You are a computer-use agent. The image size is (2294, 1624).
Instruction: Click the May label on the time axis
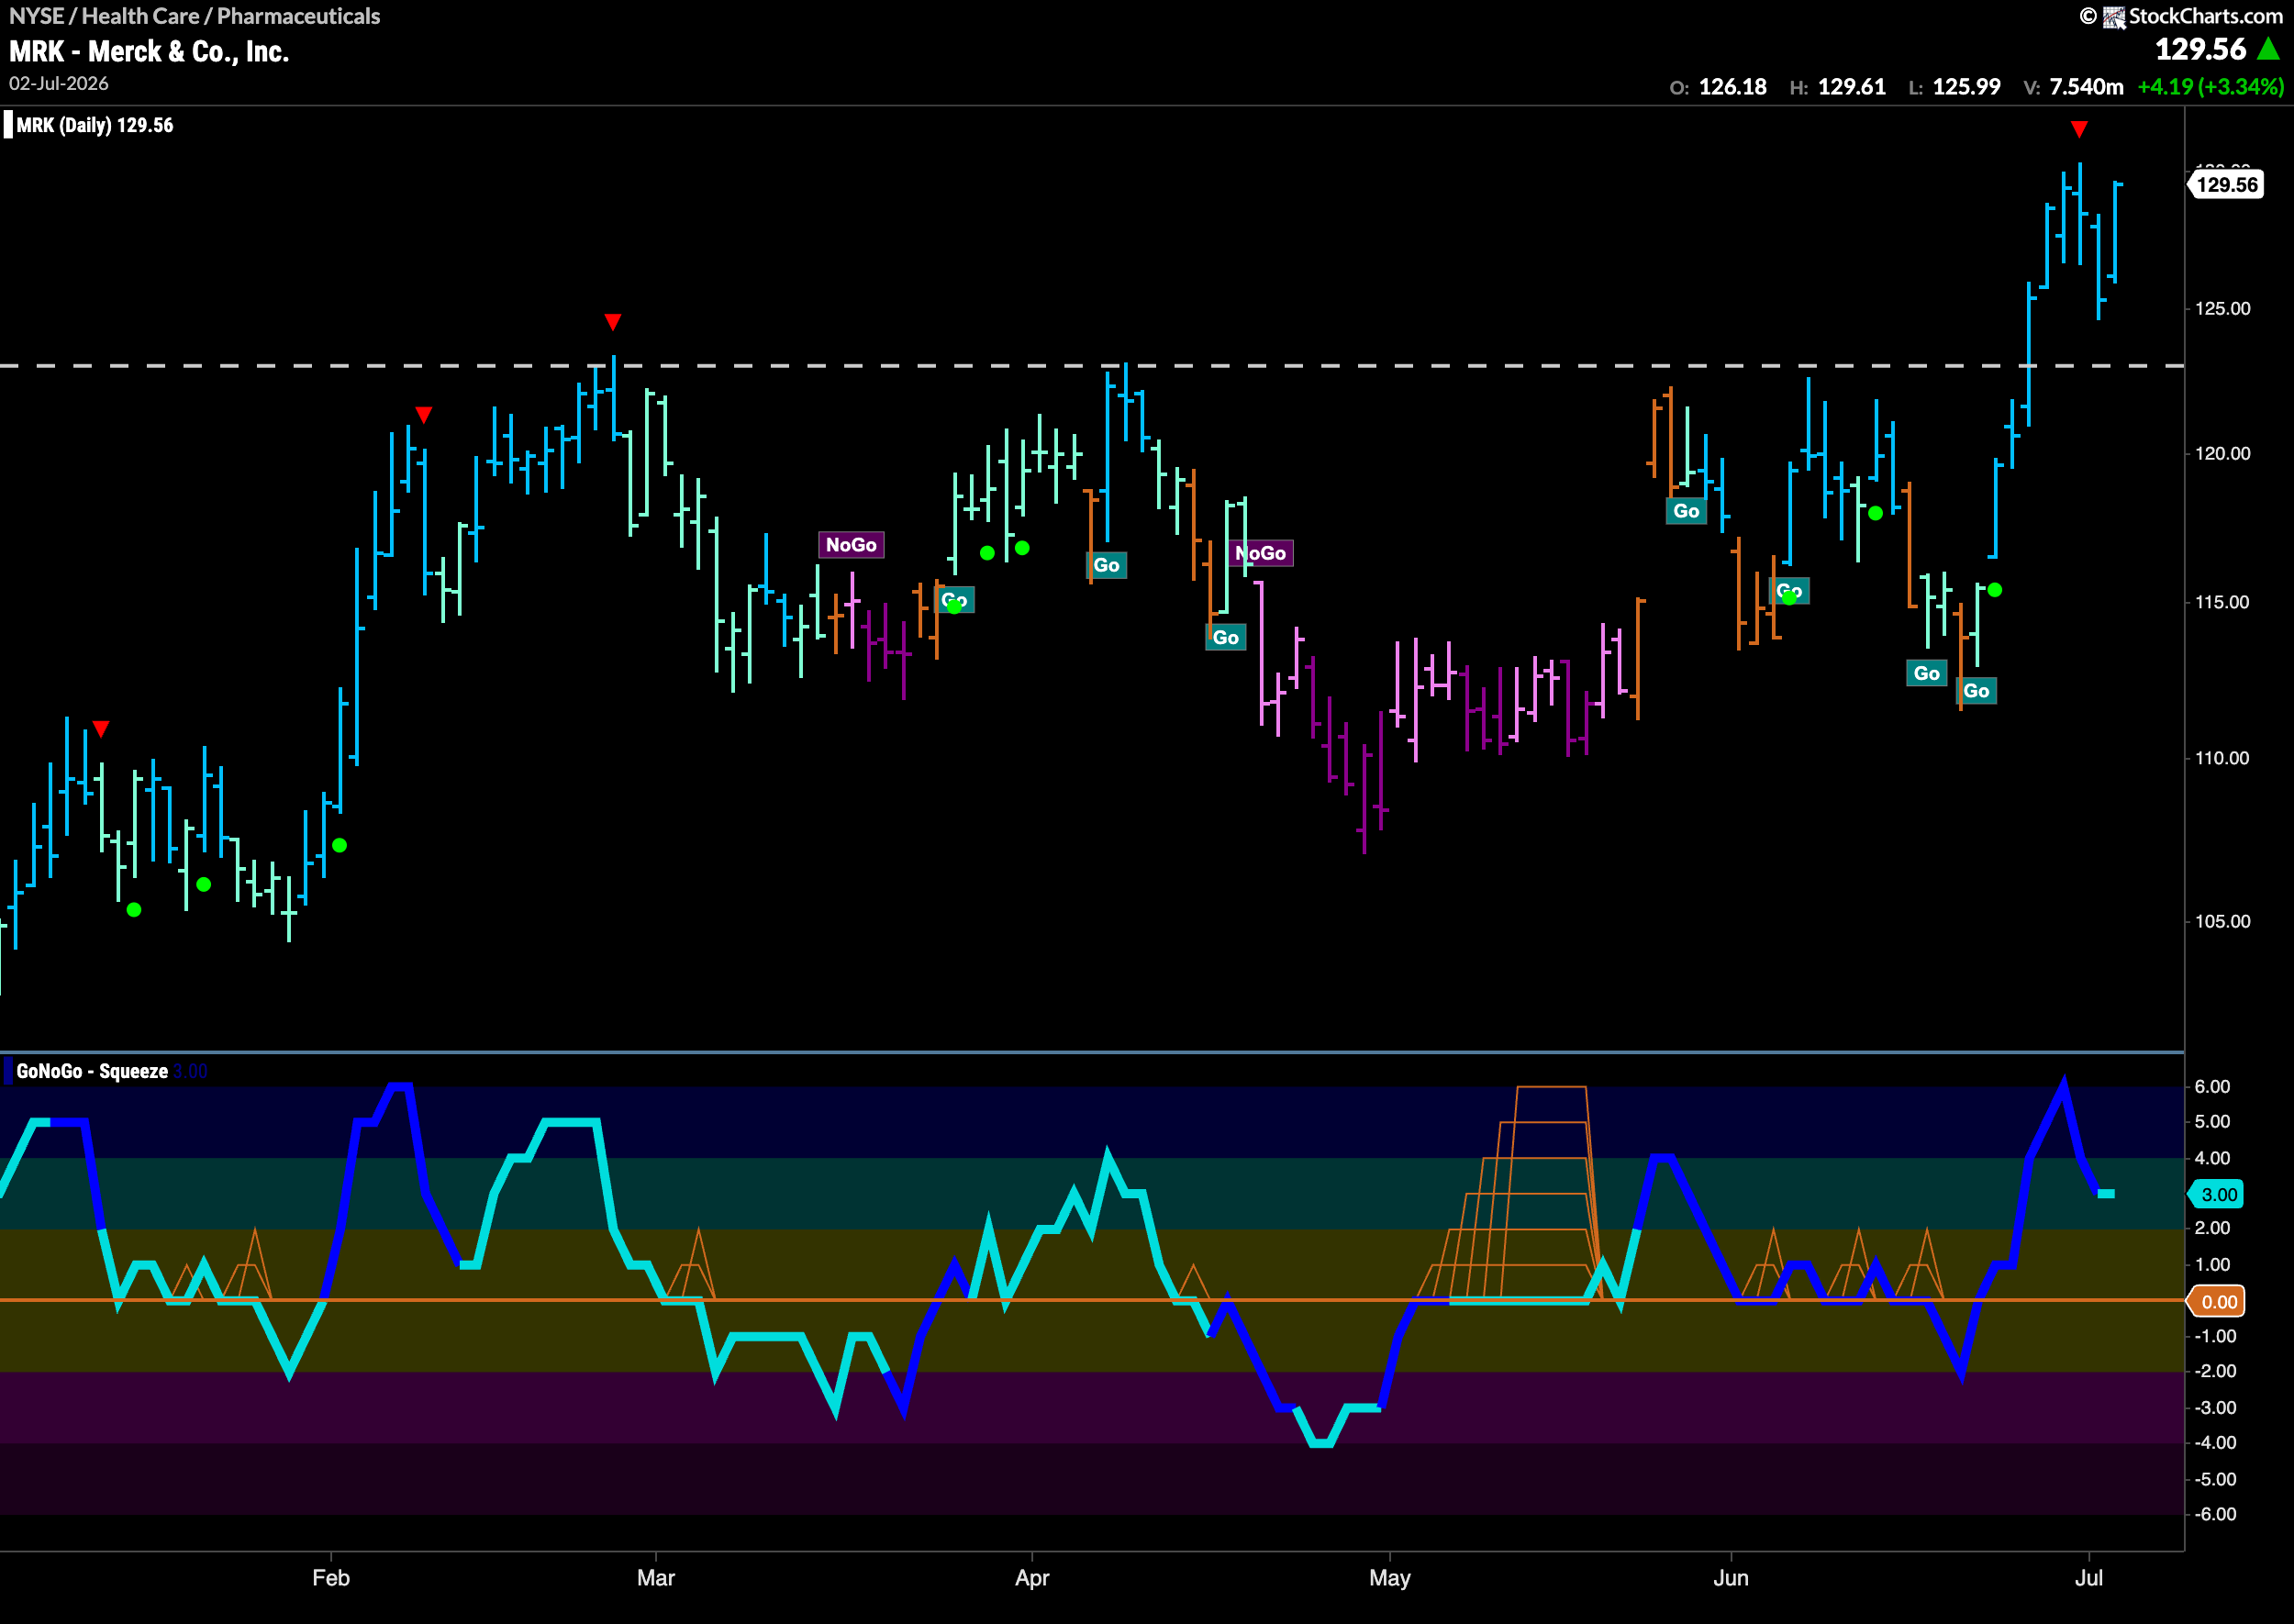1390,1578
